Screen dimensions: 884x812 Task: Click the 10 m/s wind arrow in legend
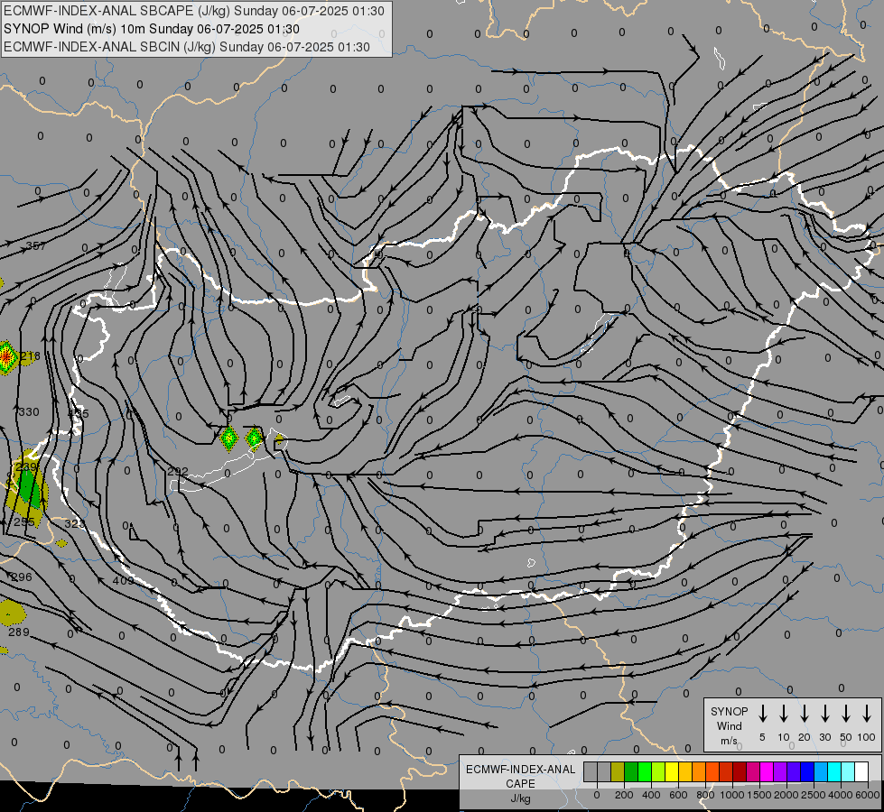(x=783, y=714)
